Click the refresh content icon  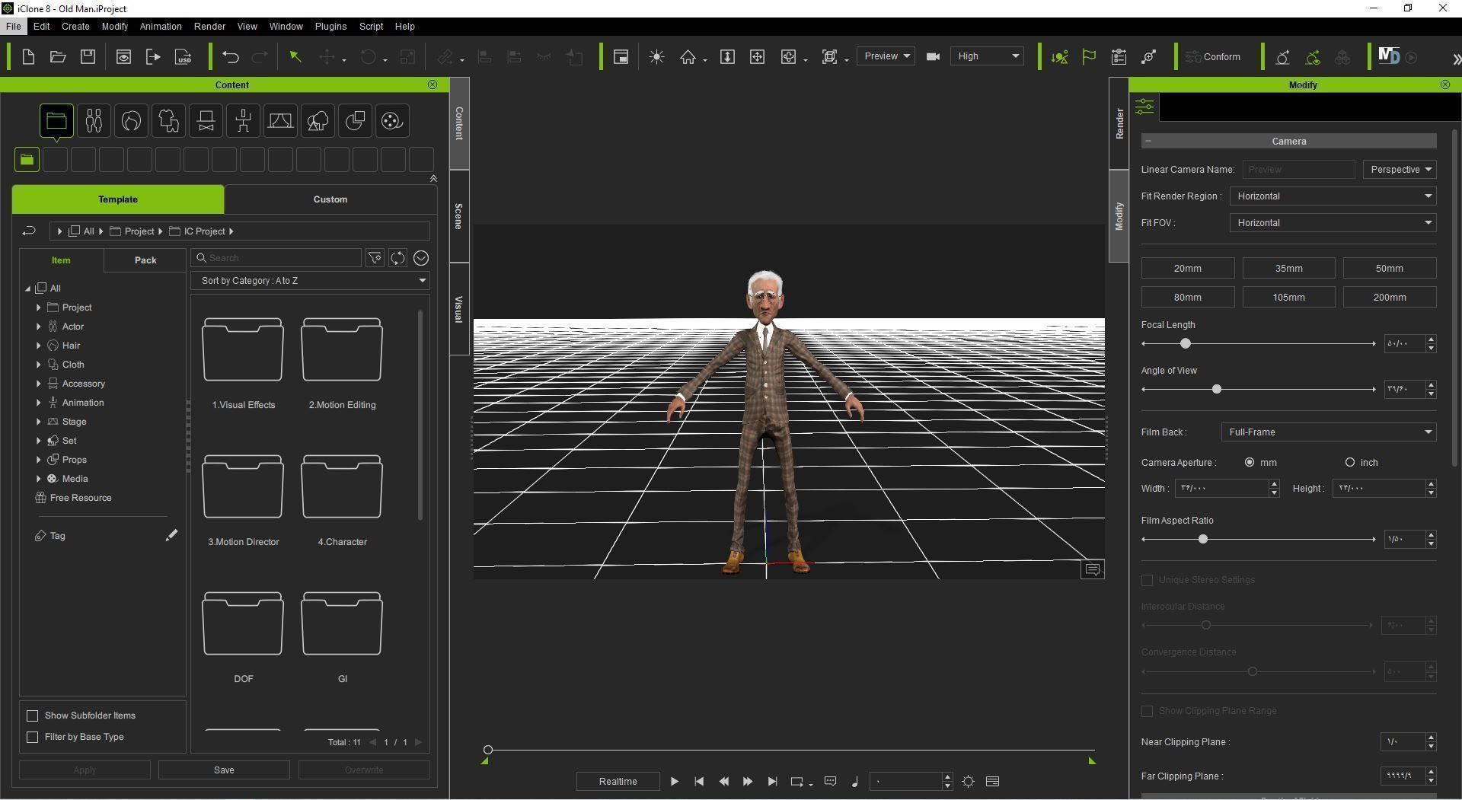tap(397, 258)
